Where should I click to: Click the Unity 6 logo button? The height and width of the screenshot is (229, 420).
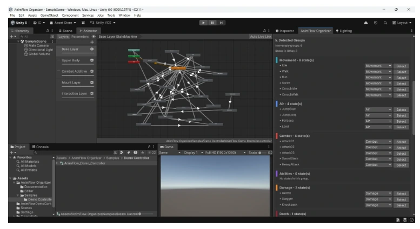(19, 23)
